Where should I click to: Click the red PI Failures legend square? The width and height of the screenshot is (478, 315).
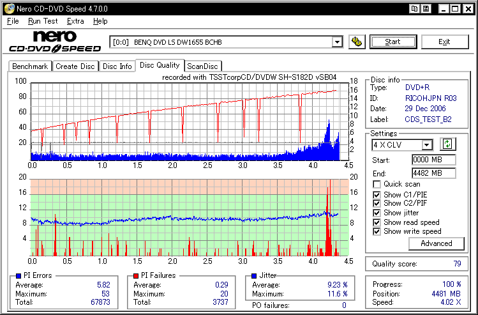point(136,276)
